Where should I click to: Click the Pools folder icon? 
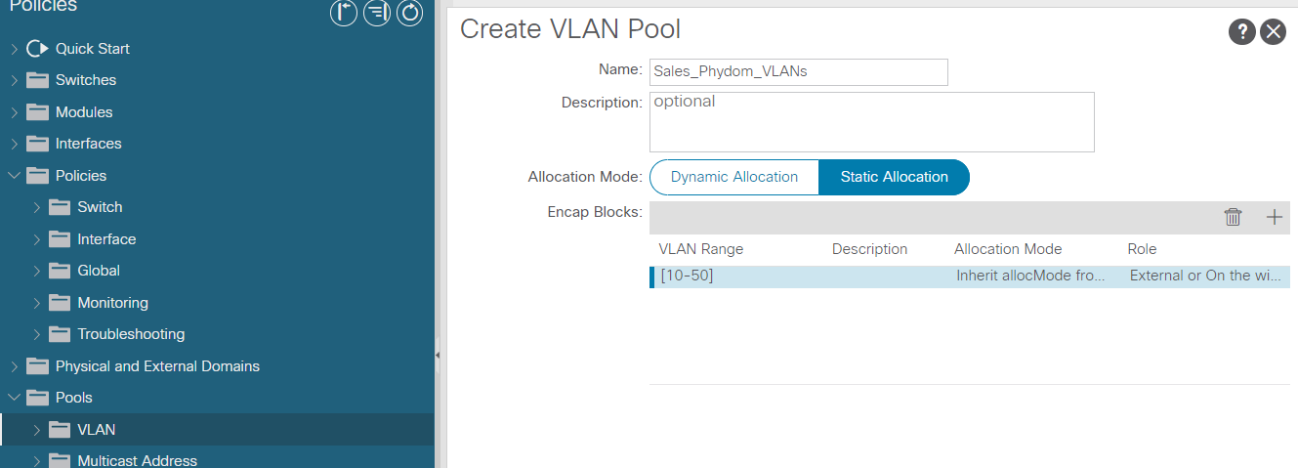[38, 398]
